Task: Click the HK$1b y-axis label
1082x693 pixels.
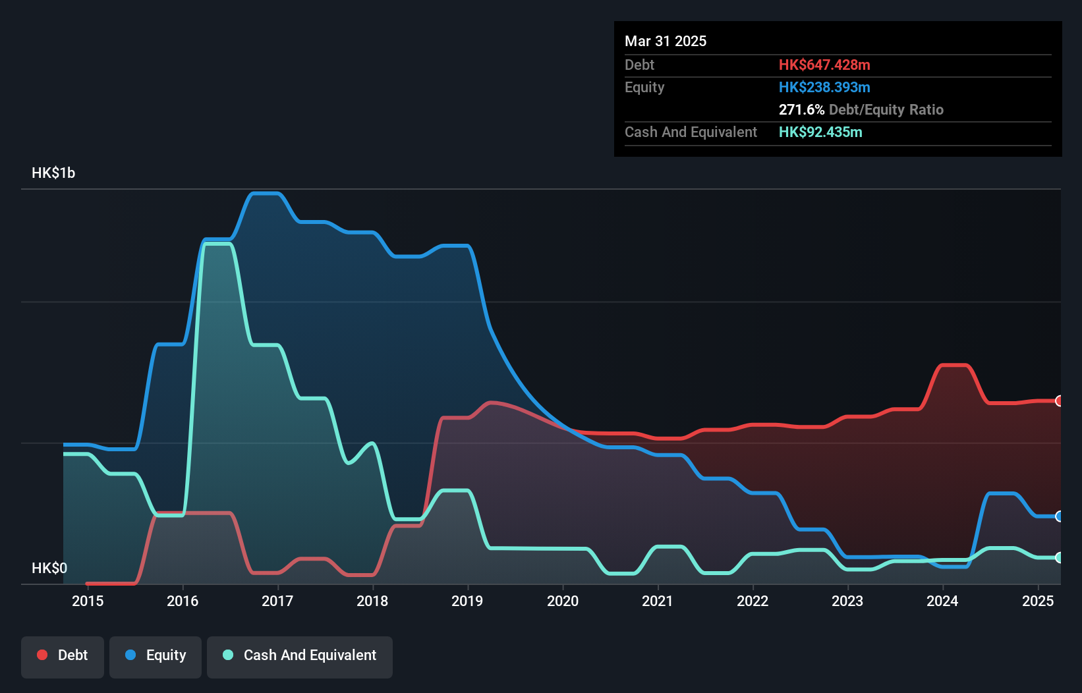Action: click(x=53, y=173)
